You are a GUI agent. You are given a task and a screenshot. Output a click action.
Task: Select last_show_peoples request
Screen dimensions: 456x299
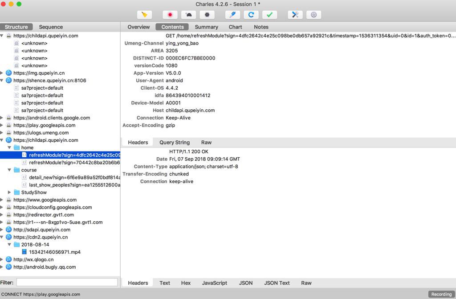(74, 185)
